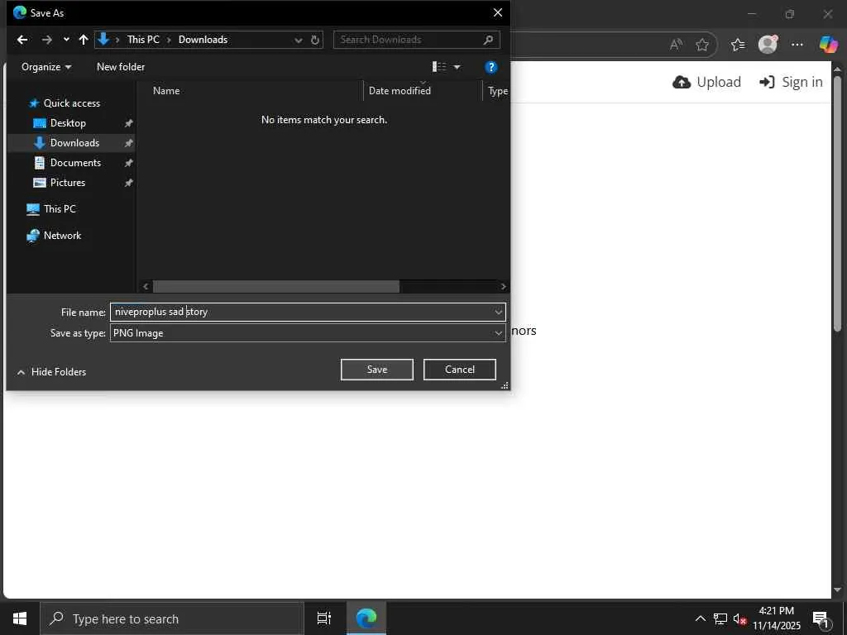847x635 pixels.
Task: Open Documents in navigation pane
Action: 75,163
